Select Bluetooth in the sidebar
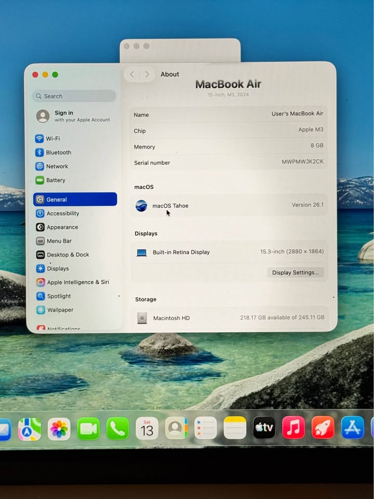The image size is (374, 499). click(58, 153)
